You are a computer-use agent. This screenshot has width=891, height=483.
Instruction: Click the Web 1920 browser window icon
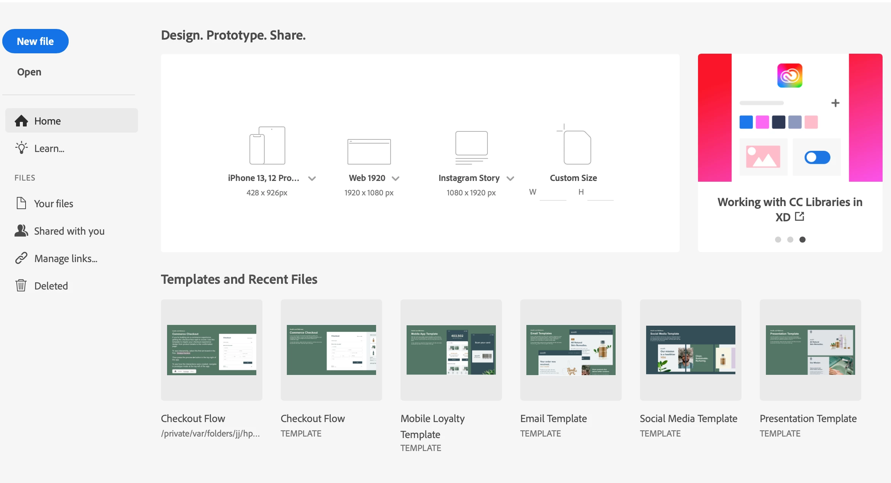pos(369,151)
